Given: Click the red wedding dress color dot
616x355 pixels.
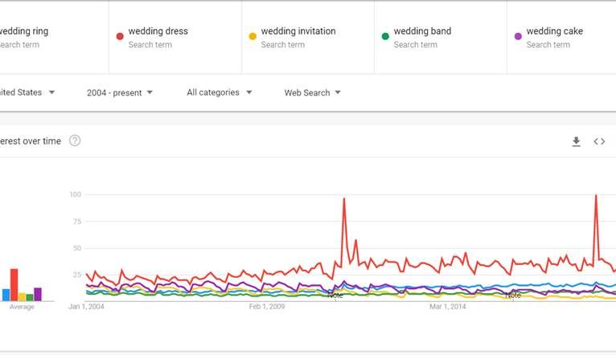Looking at the screenshot, I should point(120,36).
